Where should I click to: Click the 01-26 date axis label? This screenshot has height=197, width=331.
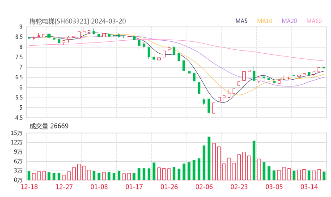[170, 187]
